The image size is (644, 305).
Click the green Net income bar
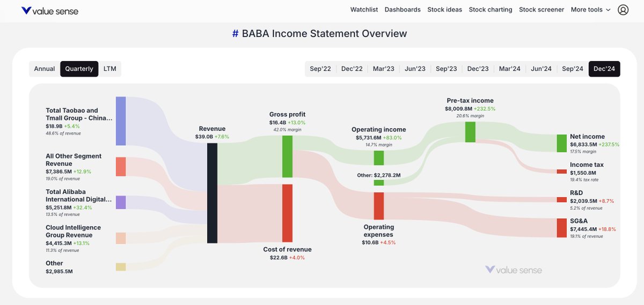click(561, 143)
